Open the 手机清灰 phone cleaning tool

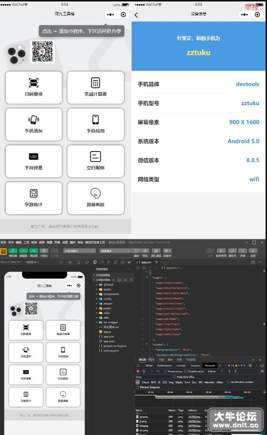(33, 125)
